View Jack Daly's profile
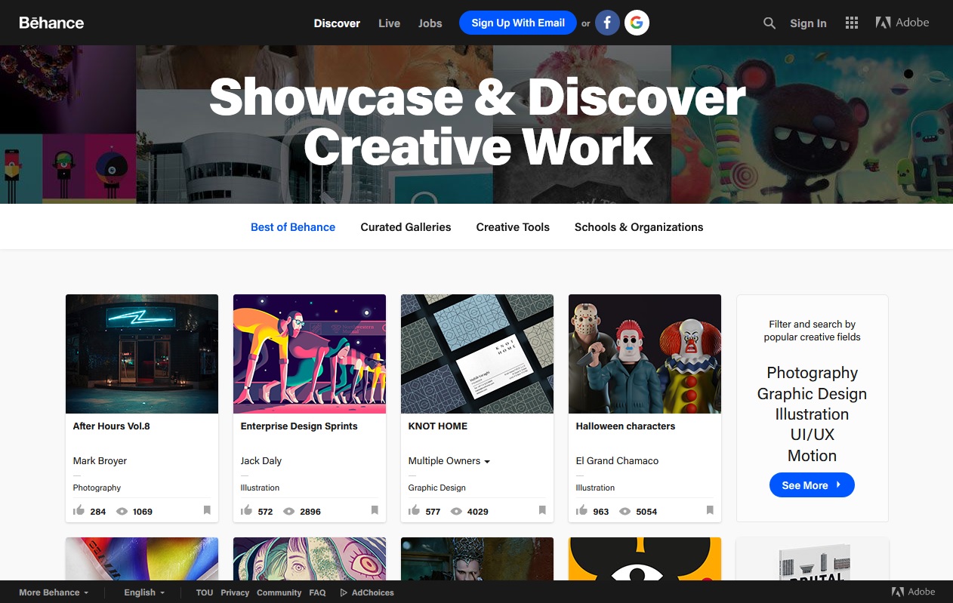The image size is (953, 603). pos(261,461)
